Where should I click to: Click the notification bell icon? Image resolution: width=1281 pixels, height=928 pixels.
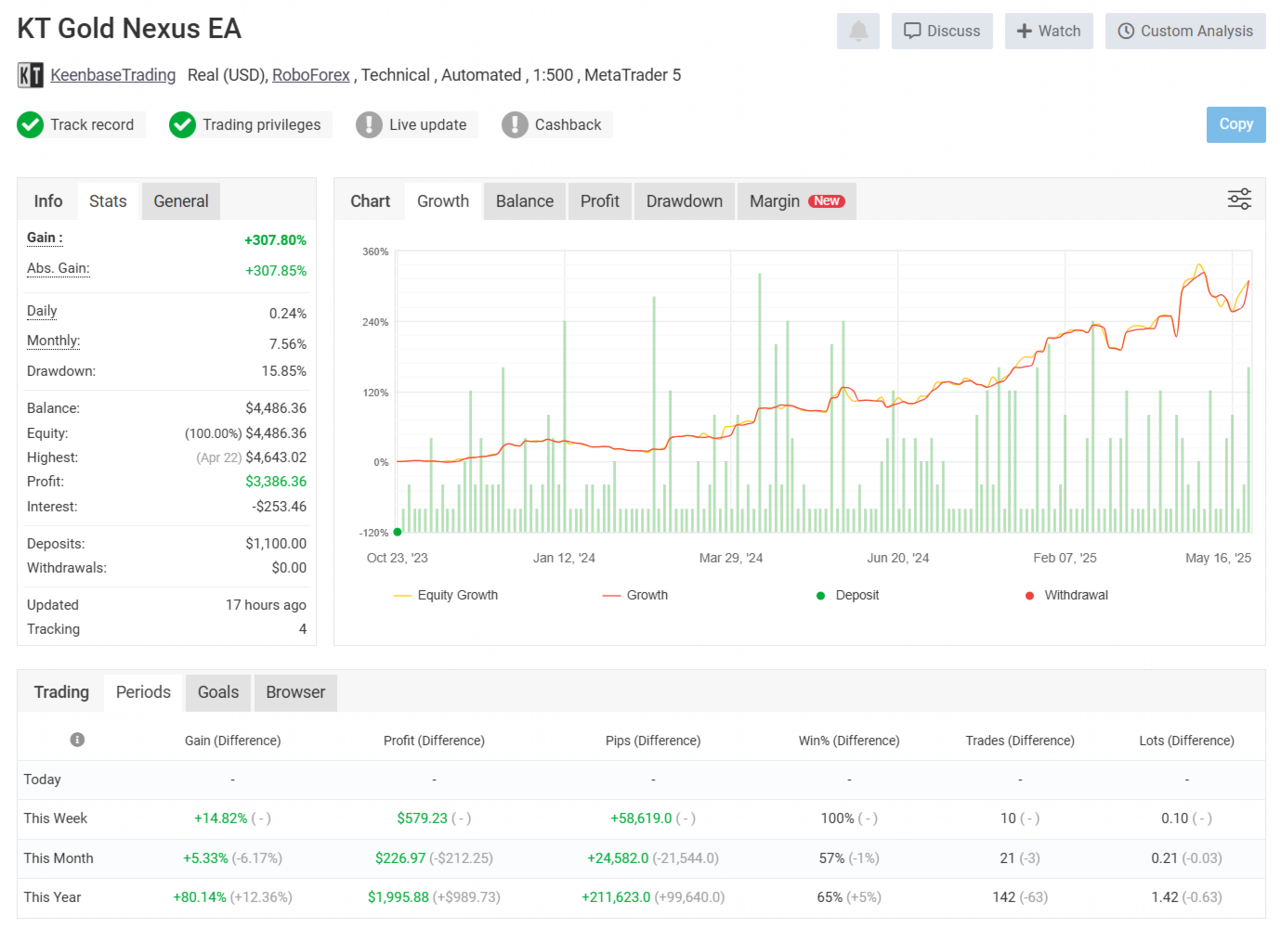coord(857,32)
